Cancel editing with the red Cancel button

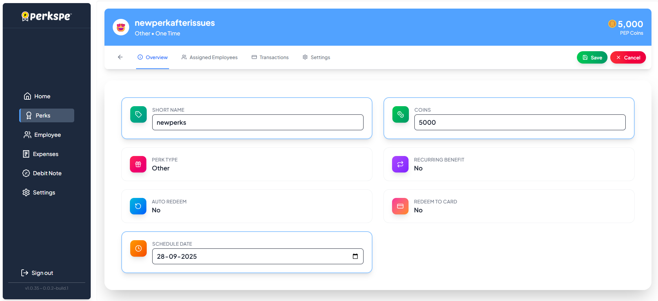(628, 57)
